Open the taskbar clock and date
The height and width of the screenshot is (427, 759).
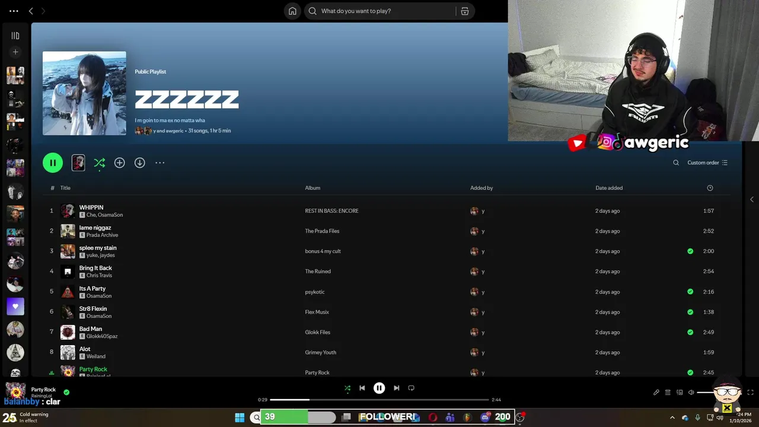(x=741, y=418)
